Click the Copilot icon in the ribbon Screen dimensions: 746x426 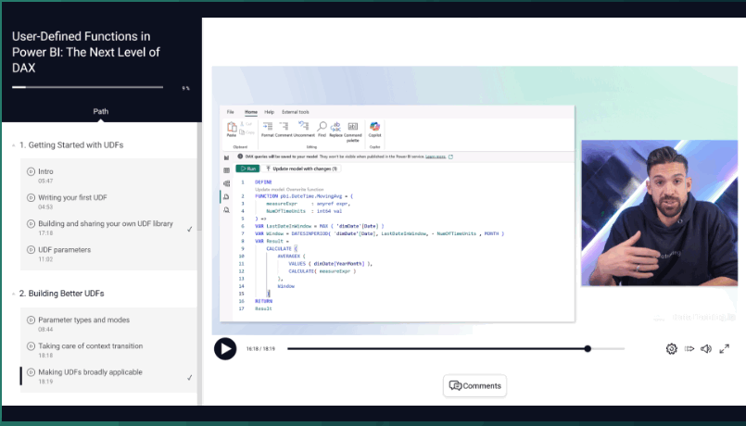click(x=375, y=129)
